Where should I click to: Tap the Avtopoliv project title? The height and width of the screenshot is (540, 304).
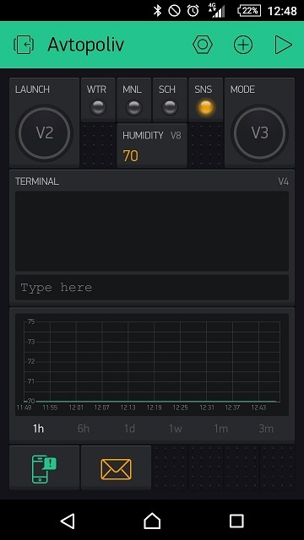tap(86, 45)
